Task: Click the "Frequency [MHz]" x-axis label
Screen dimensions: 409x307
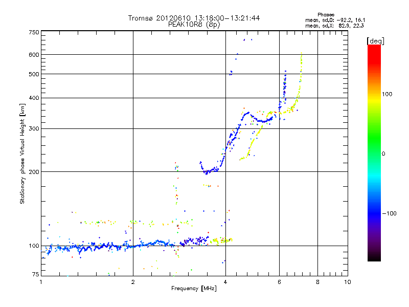Action: (194, 289)
